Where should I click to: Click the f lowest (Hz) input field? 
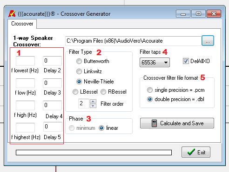coord(25,61)
